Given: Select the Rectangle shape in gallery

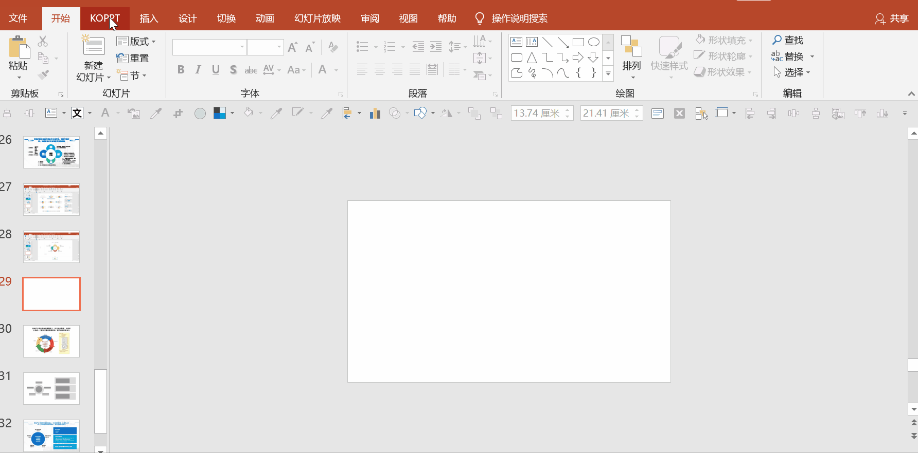Looking at the screenshot, I should coord(578,42).
